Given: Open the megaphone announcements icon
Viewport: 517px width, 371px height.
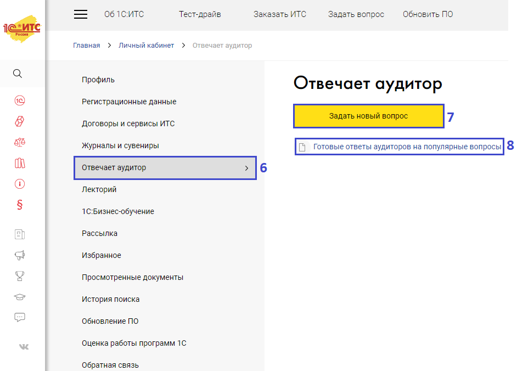Looking at the screenshot, I should (x=20, y=255).
